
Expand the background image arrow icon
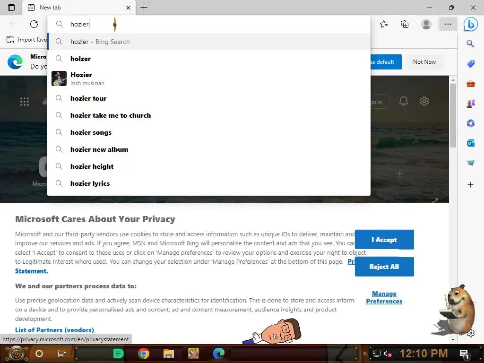coord(435,200)
